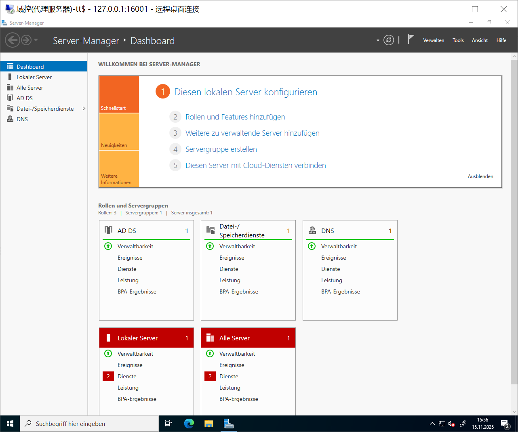Viewport: 518px width, 432px height.
Task: Click Lokaler Server Verwaltbarkeit status icon
Action: pyautogui.click(x=108, y=354)
